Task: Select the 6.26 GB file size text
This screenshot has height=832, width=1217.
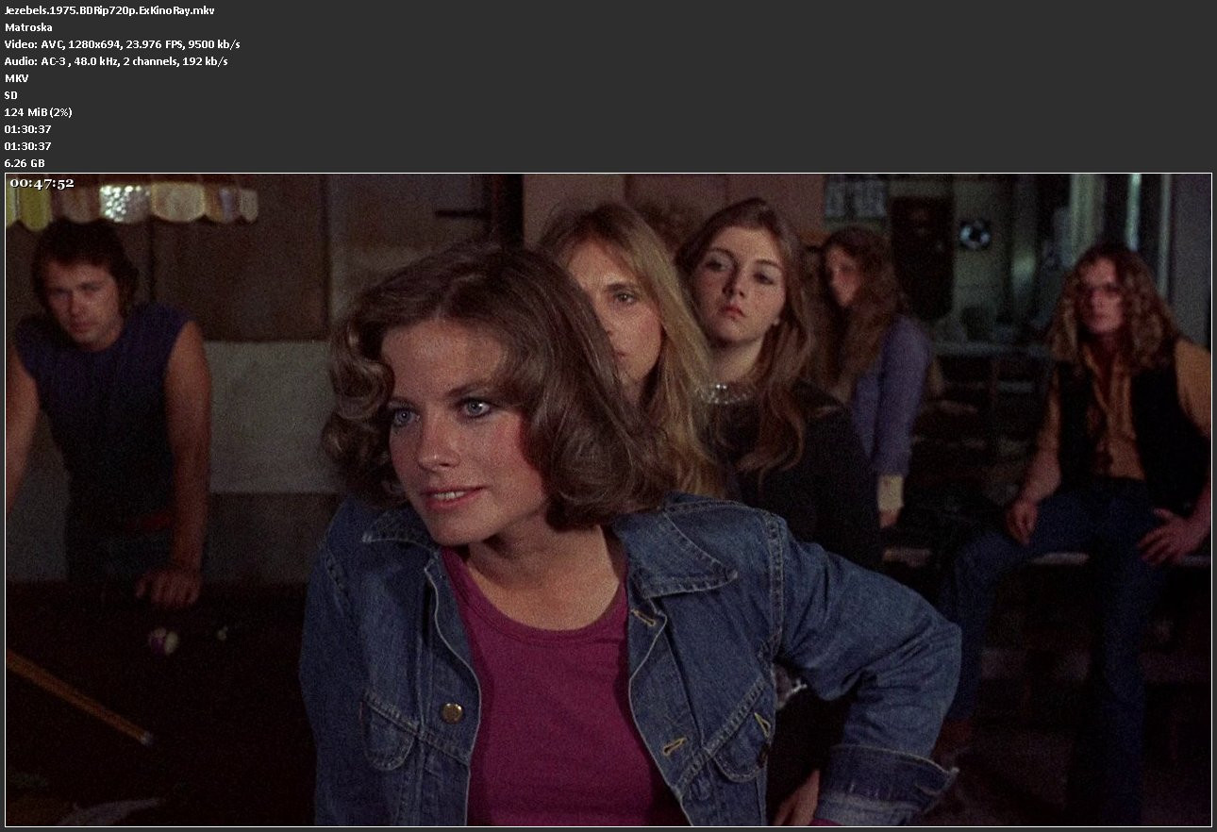Action: (x=25, y=163)
